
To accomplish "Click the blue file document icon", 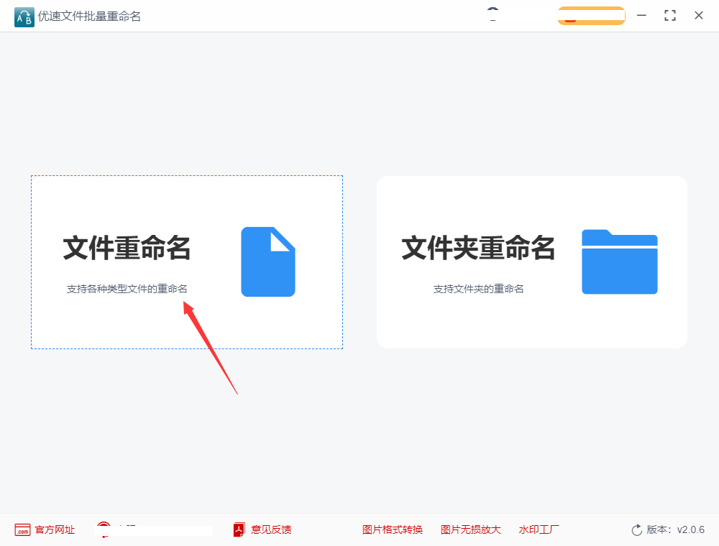I will point(268,262).
